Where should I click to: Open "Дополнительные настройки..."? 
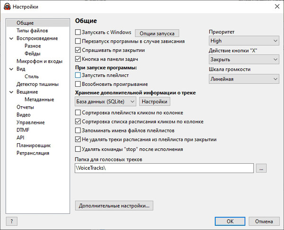pos(114,205)
